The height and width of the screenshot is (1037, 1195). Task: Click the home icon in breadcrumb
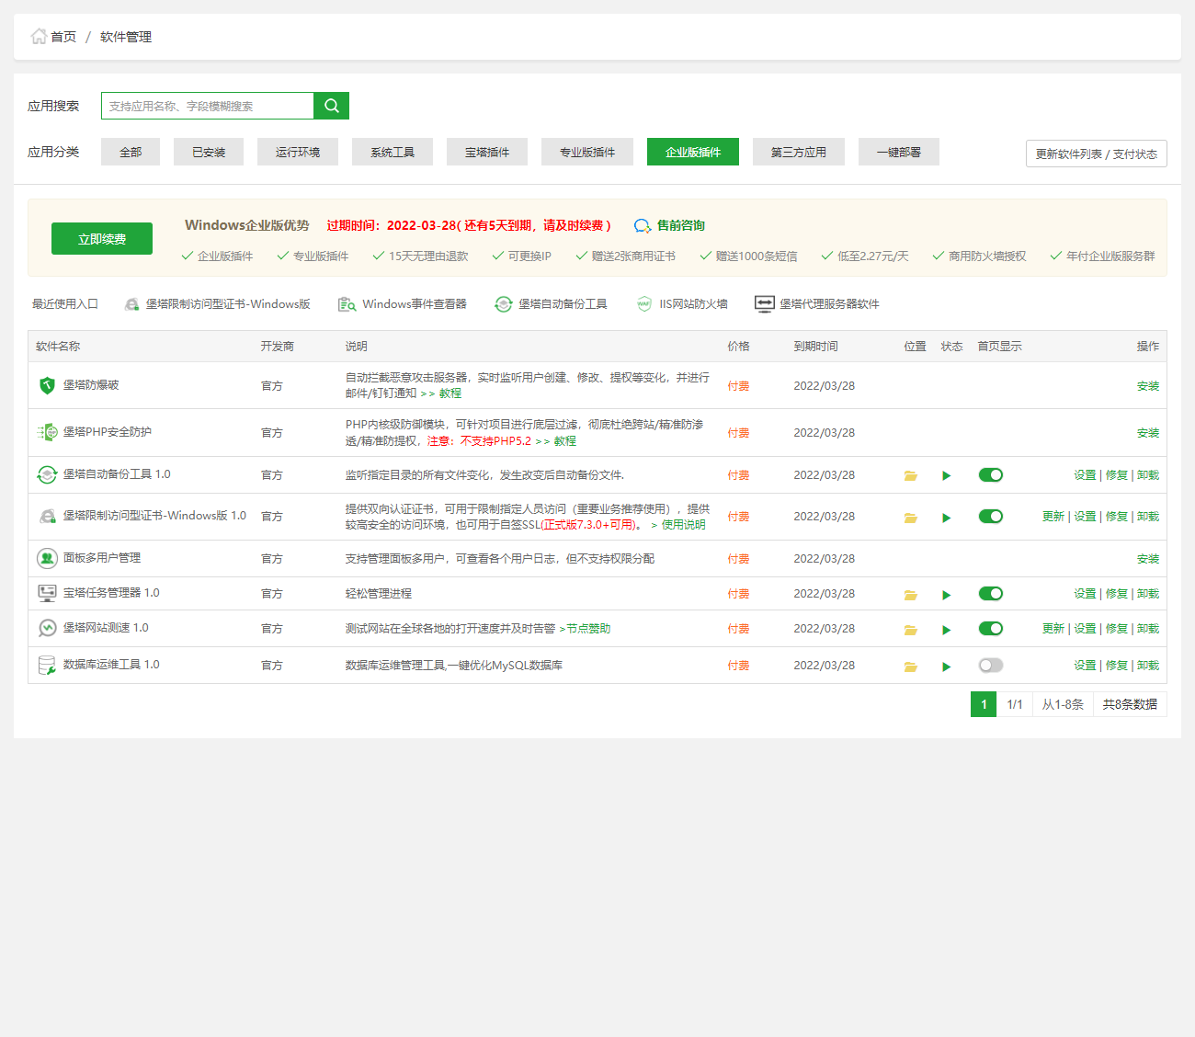pyautogui.click(x=39, y=37)
